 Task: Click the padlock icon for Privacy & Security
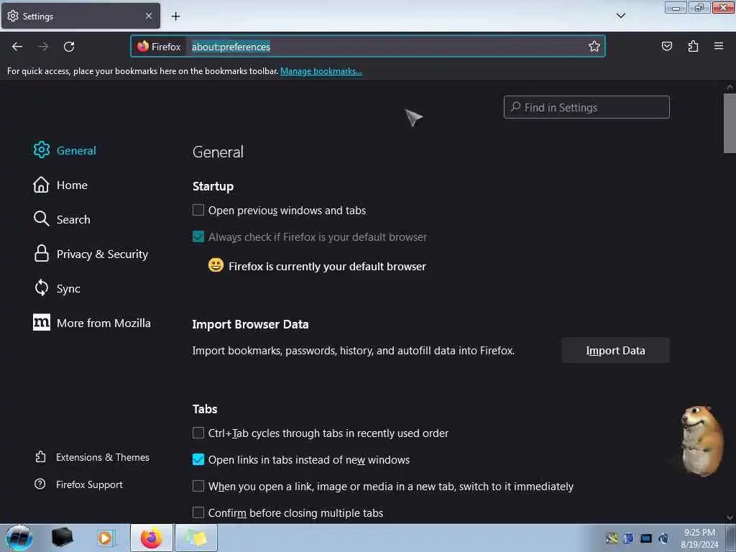[x=41, y=254]
